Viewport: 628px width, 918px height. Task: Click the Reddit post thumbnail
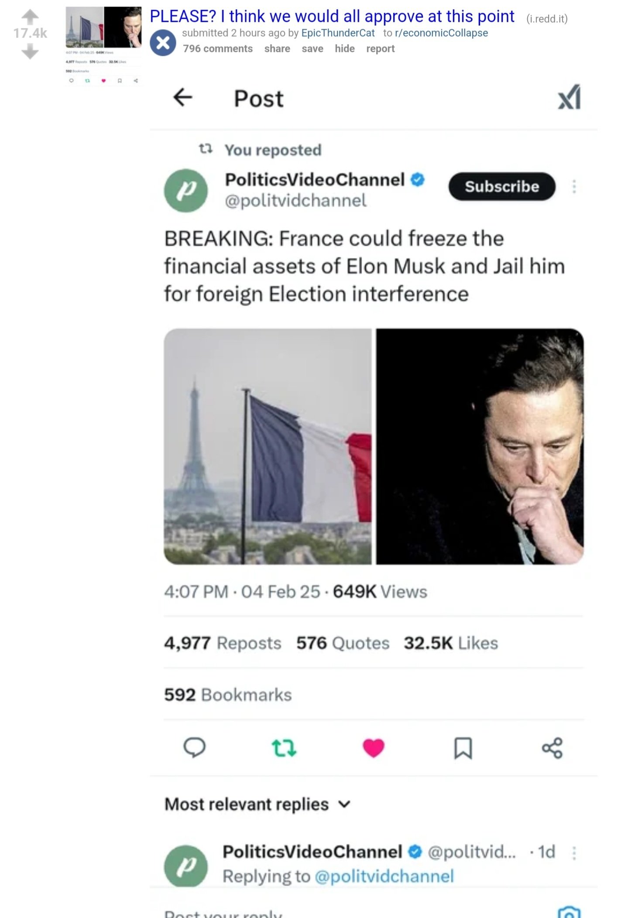click(103, 27)
